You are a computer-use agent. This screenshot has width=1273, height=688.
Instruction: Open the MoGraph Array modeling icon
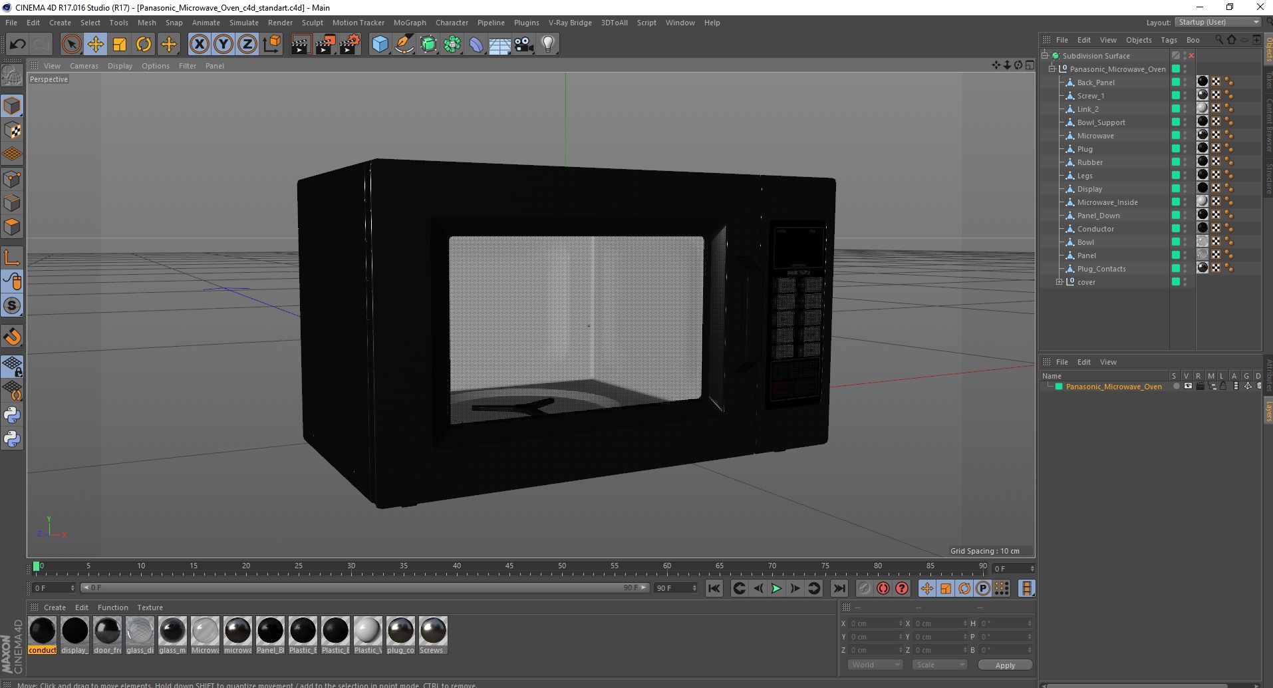pos(452,45)
